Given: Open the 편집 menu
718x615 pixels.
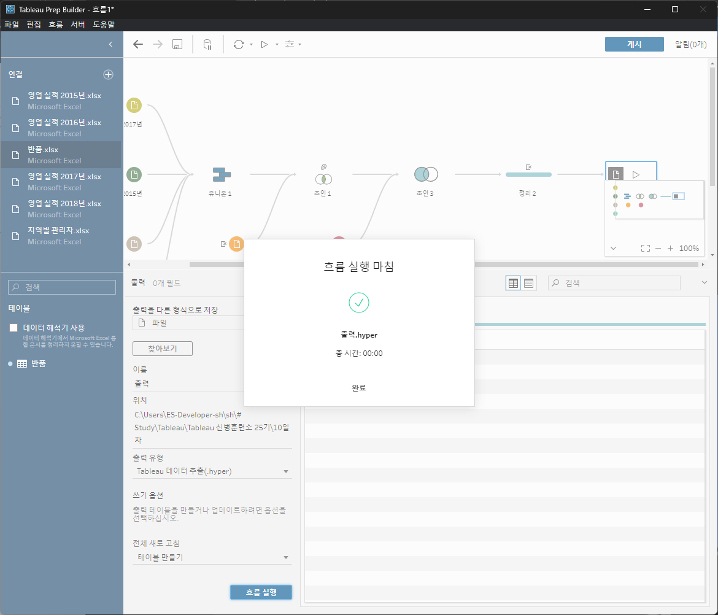Looking at the screenshot, I should (x=33, y=25).
